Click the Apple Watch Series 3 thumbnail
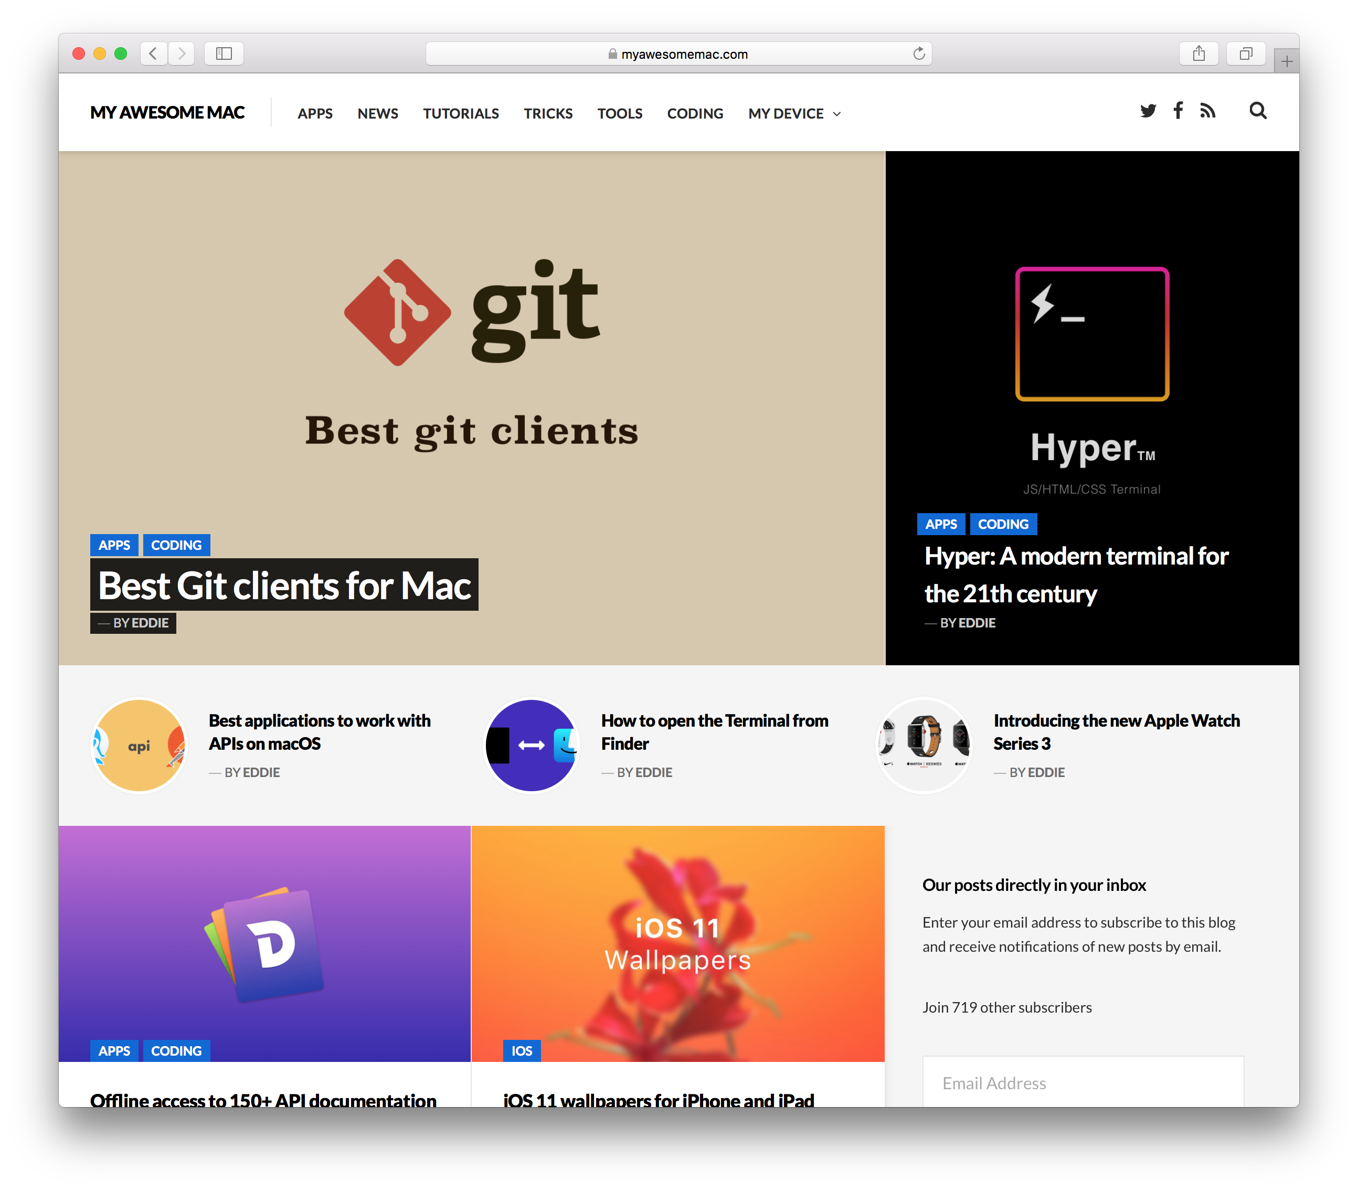 point(924,745)
